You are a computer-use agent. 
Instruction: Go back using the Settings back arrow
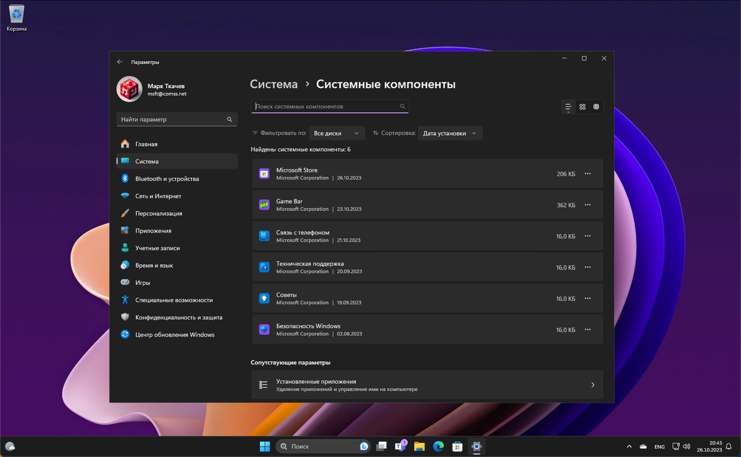(120, 62)
